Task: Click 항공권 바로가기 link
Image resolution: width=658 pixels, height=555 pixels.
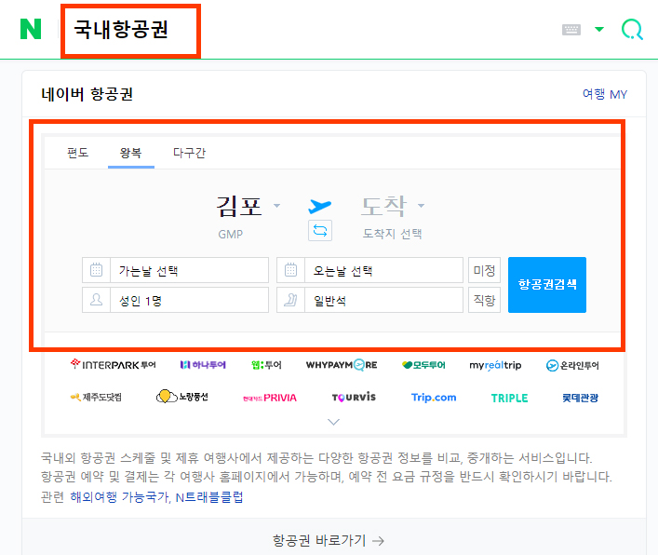Action: (x=329, y=540)
